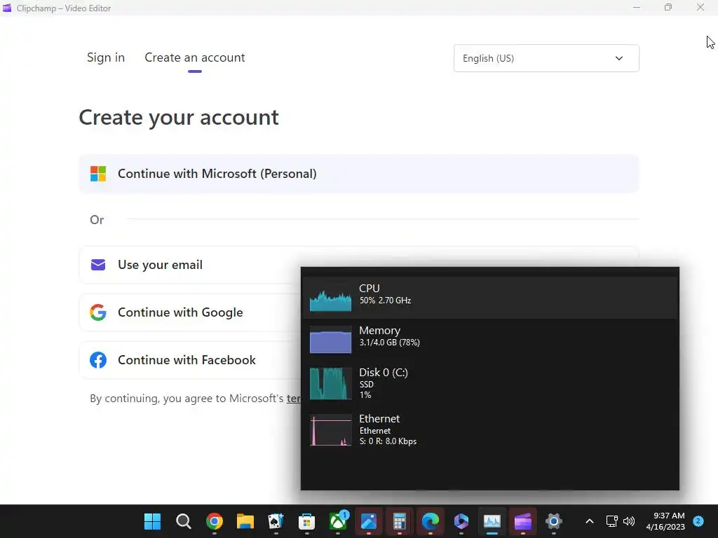
Task: Open File Explorer from taskbar
Action: tap(245, 521)
